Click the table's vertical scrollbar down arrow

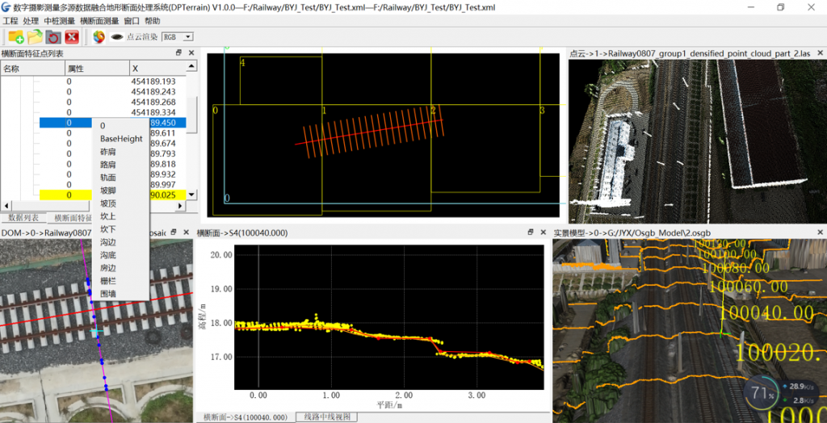point(191,195)
